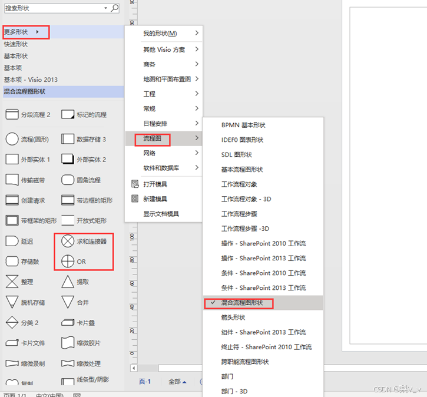Expand the 常规 submenu

tap(164, 108)
